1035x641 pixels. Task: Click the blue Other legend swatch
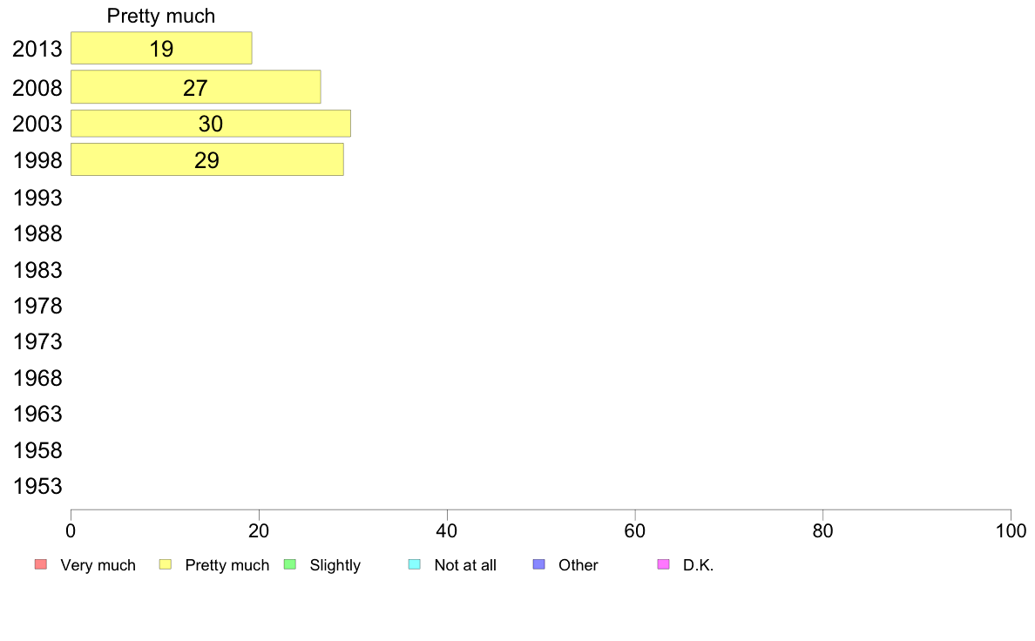[539, 564]
